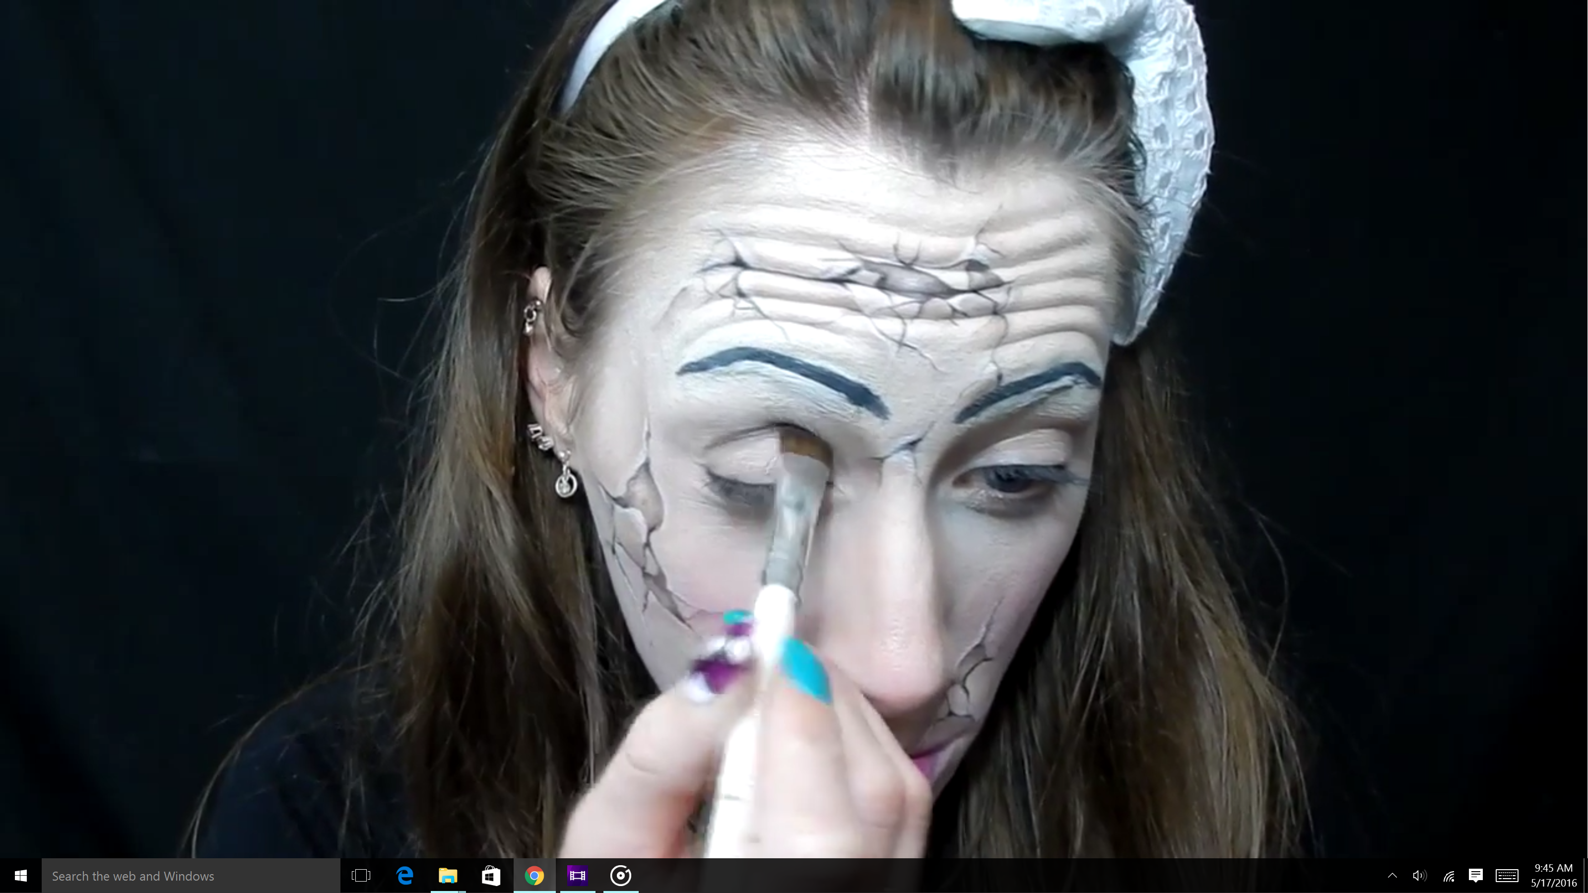Open the Action Center notifications icon

coord(1476,876)
